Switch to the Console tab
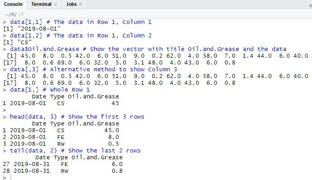Viewport: 312px width, 180px height. pyautogui.click(x=13, y=4)
